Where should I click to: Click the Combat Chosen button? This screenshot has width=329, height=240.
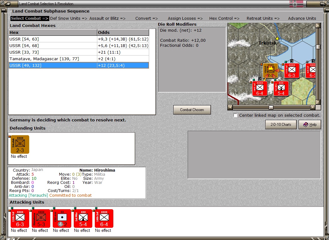[x=192, y=110]
